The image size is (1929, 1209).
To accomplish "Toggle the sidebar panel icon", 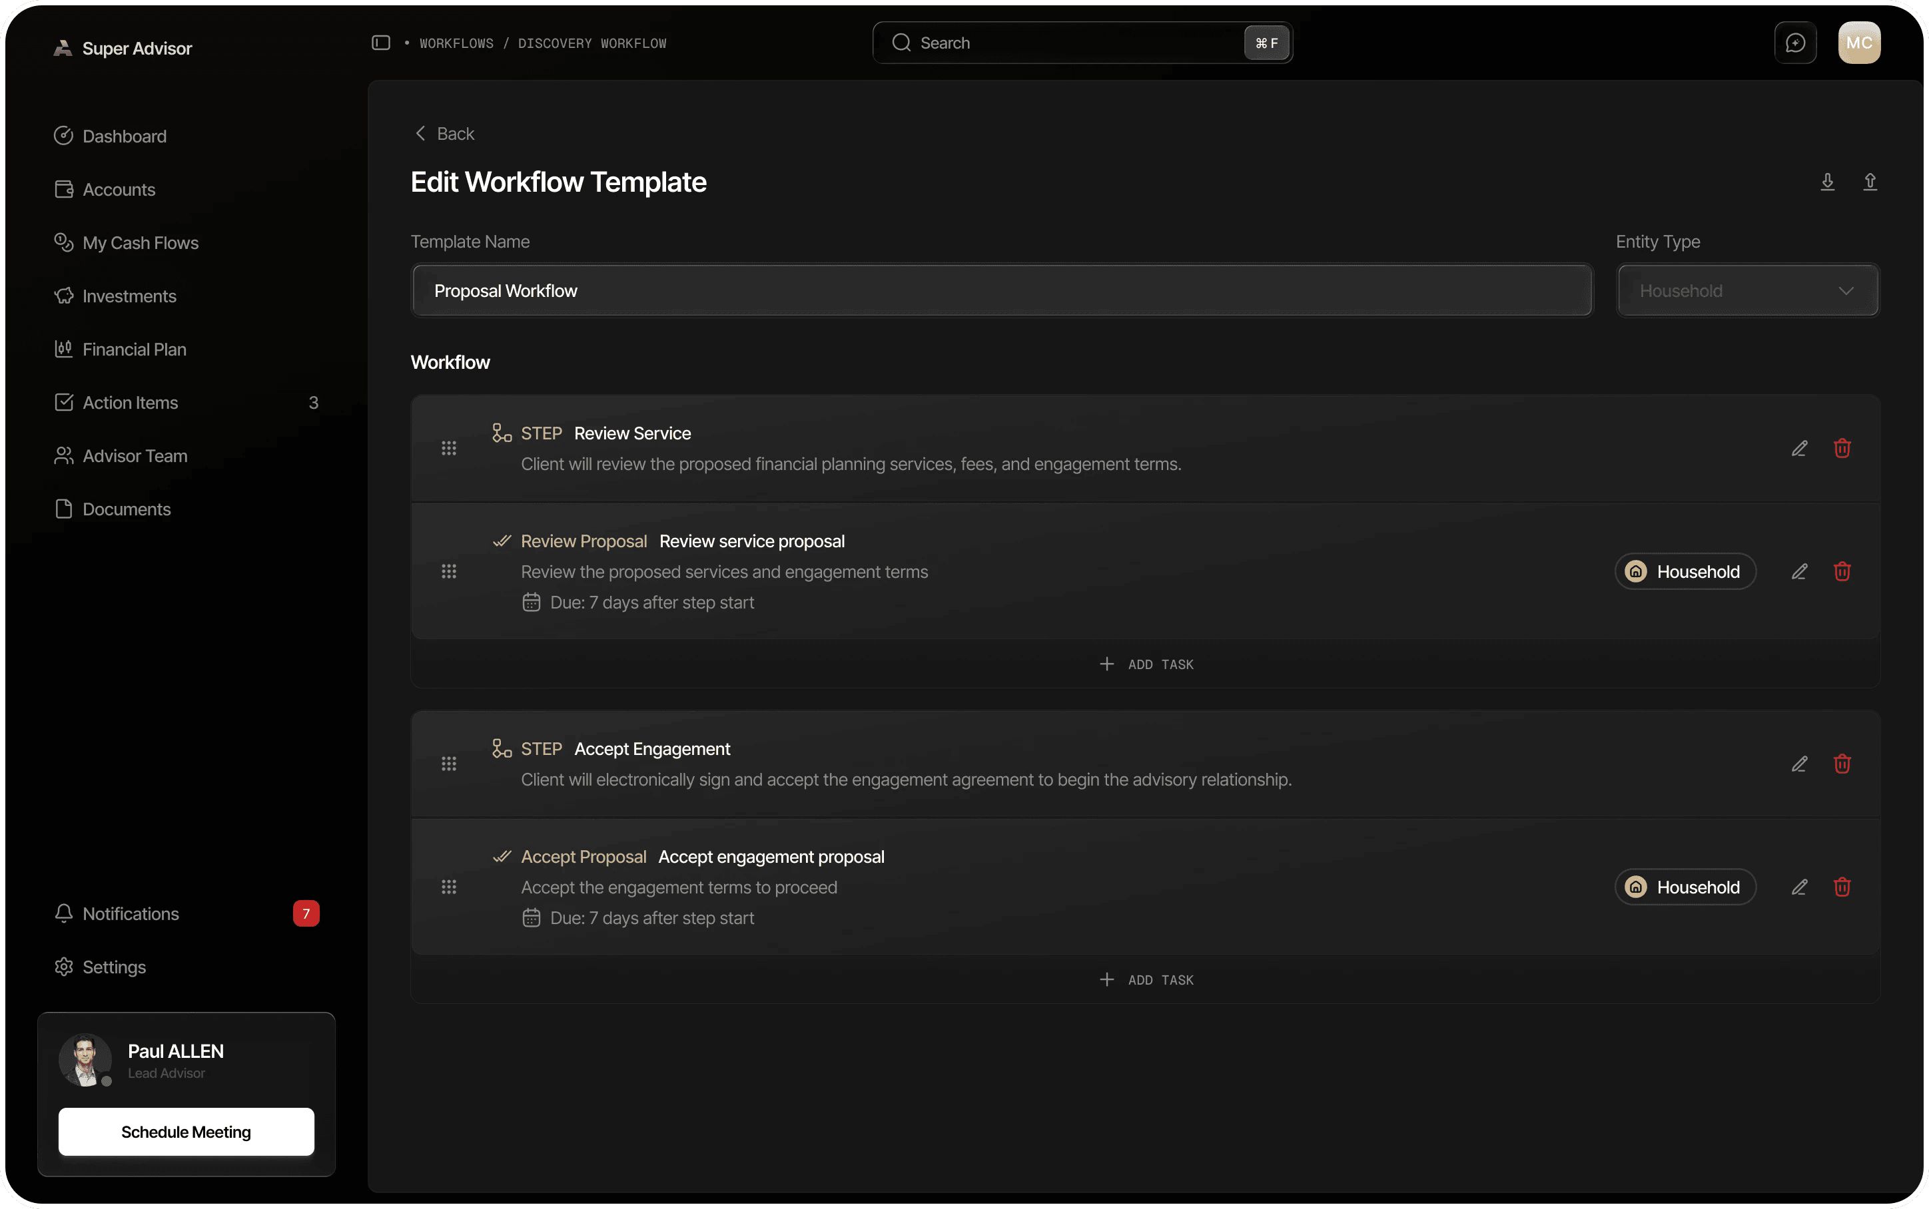I will point(381,43).
